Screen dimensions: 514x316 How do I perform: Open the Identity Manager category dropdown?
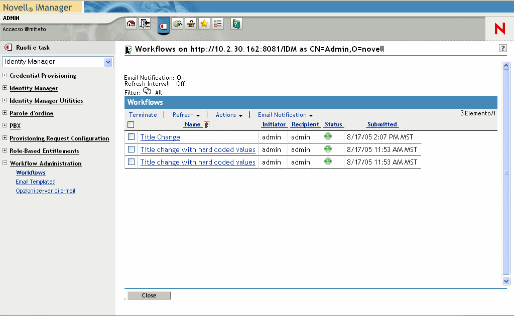[108, 62]
